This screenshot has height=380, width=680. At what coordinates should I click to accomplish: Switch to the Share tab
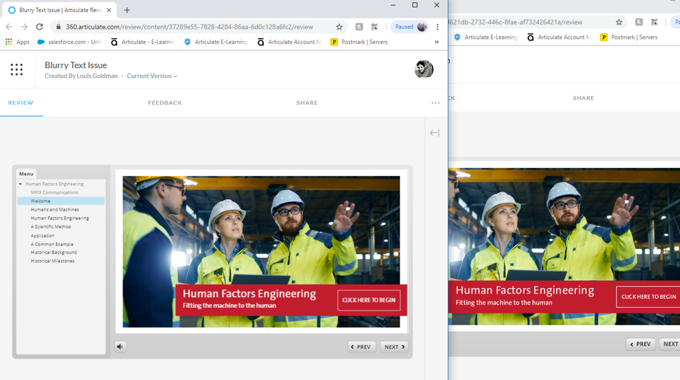[307, 103]
